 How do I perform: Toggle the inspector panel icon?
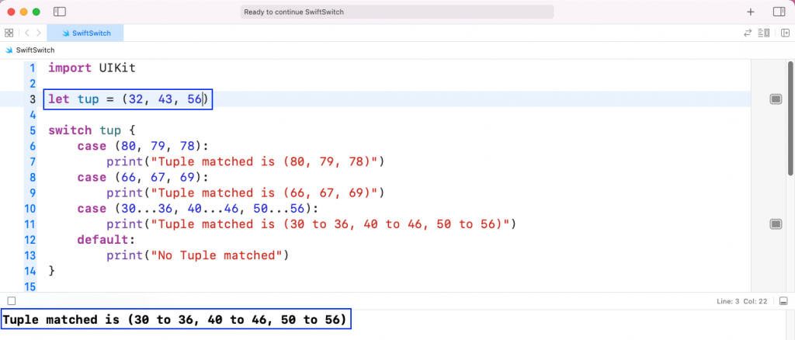coord(779,12)
